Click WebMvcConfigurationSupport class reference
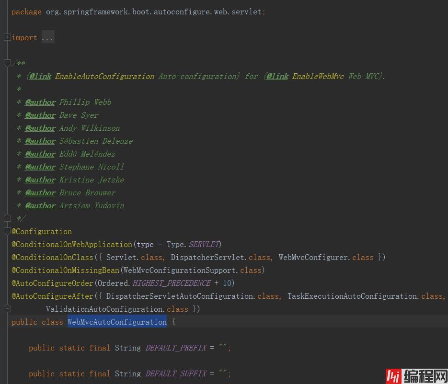448x384 pixels. pyautogui.click(x=180, y=270)
